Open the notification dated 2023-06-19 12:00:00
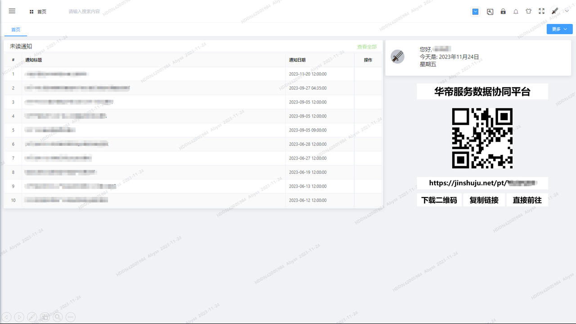Viewport: 576px width, 324px height. click(193, 172)
